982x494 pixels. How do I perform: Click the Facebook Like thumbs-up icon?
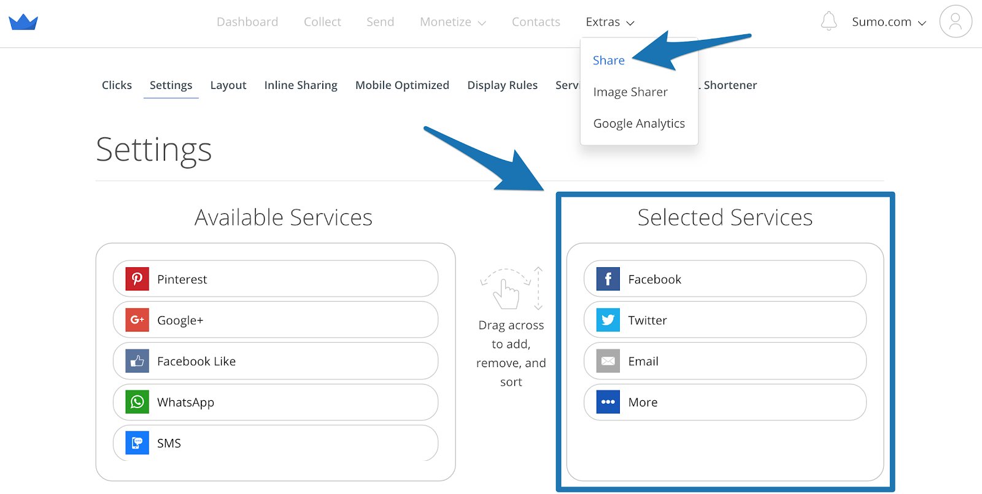coord(137,361)
